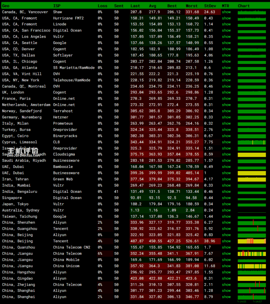Viewport: 270px width, 304px height.
Task: Open 'show' MTR for Hurricane FMT2 row
Action: tap(226, 18)
